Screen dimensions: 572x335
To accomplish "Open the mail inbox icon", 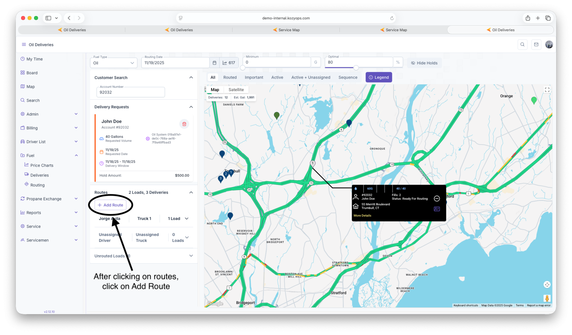I will [536, 45].
